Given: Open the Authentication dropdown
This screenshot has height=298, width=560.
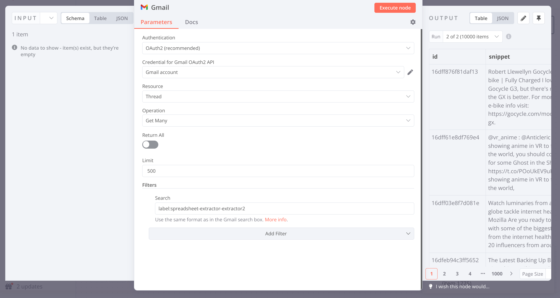Looking at the screenshot, I should pyautogui.click(x=278, y=48).
